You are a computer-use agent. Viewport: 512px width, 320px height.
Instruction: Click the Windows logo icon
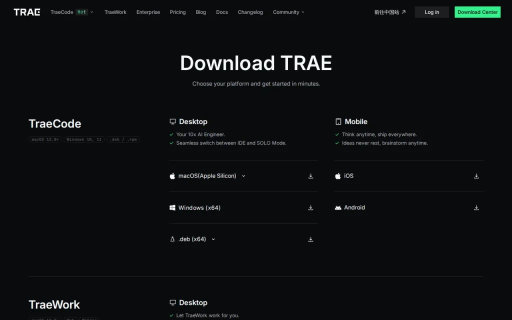172,207
